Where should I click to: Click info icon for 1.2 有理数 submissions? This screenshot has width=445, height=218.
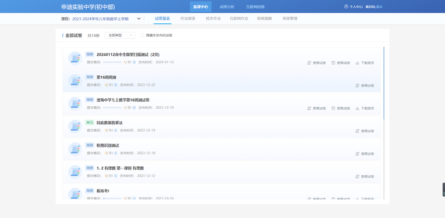tap(116, 176)
